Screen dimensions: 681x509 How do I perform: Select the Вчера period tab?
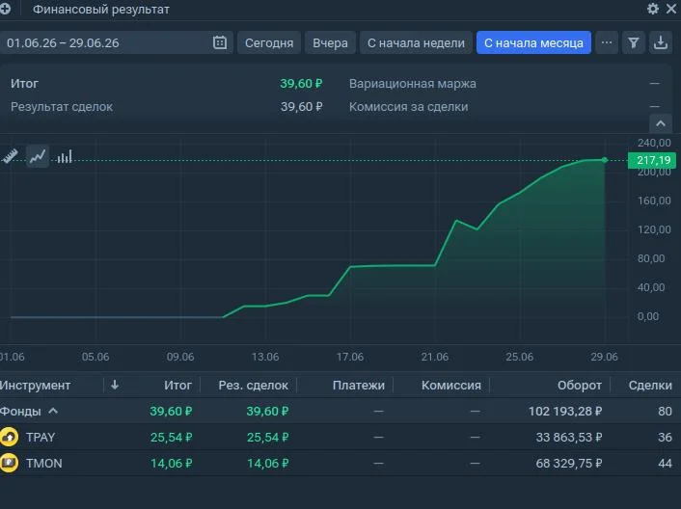(x=330, y=42)
